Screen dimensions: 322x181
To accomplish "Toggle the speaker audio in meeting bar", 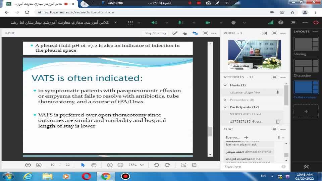I will (x=154, y=22).
